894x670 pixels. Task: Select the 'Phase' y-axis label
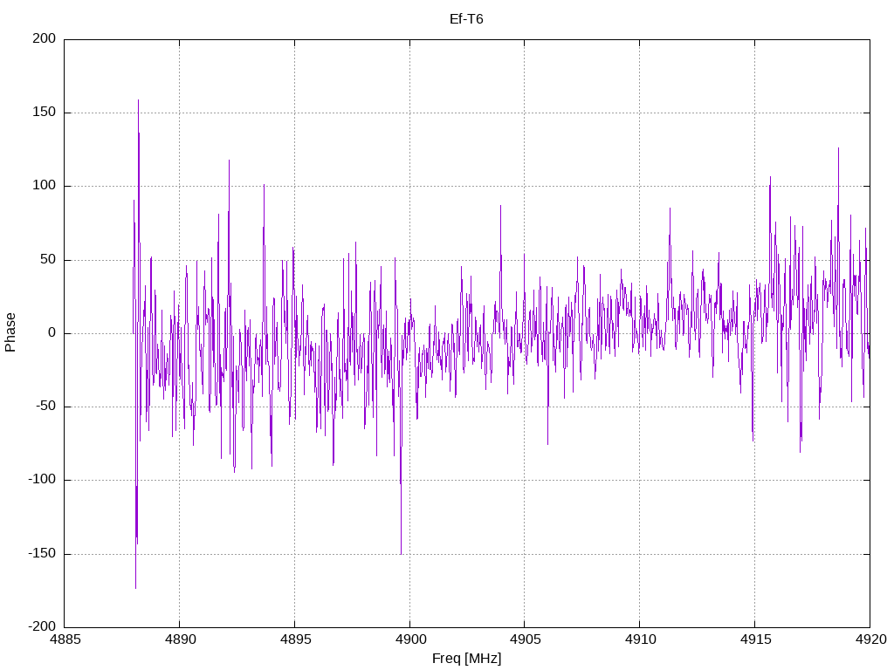[10, 332]
